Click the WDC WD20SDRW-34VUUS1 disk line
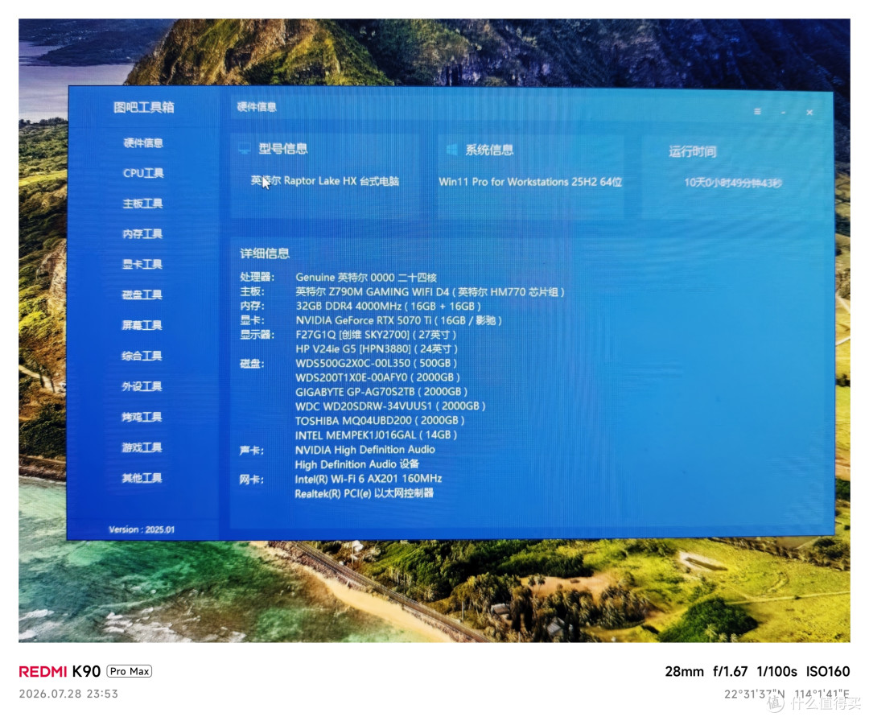 point(390,406)
